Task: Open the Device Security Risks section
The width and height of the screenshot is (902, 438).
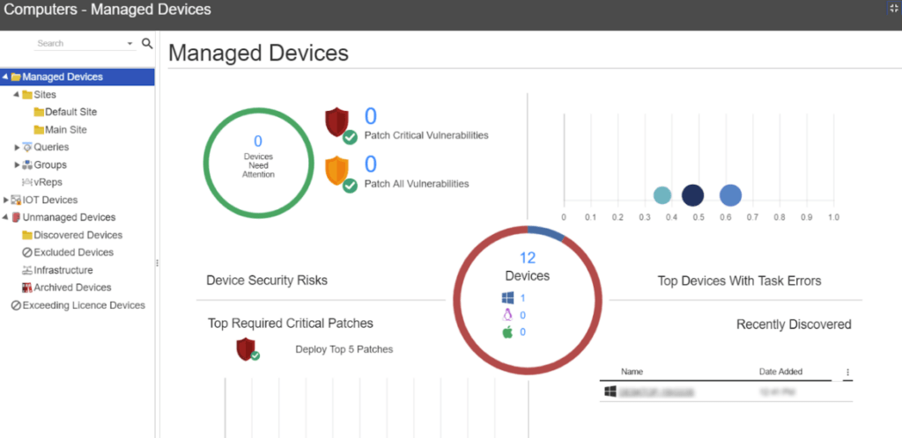Action: (267, 281)
